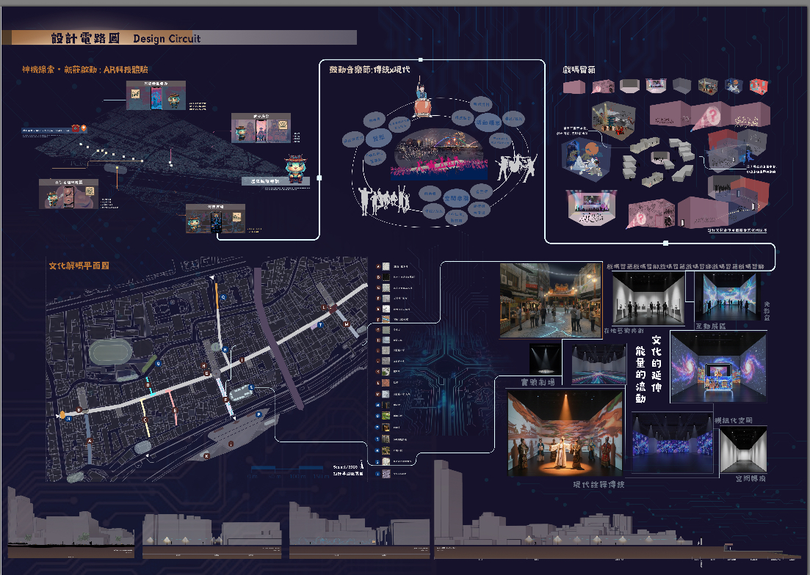Viewport: 810px width, 575px height.
Task: Select the galaxy projection room image
Action: point(717,367)
